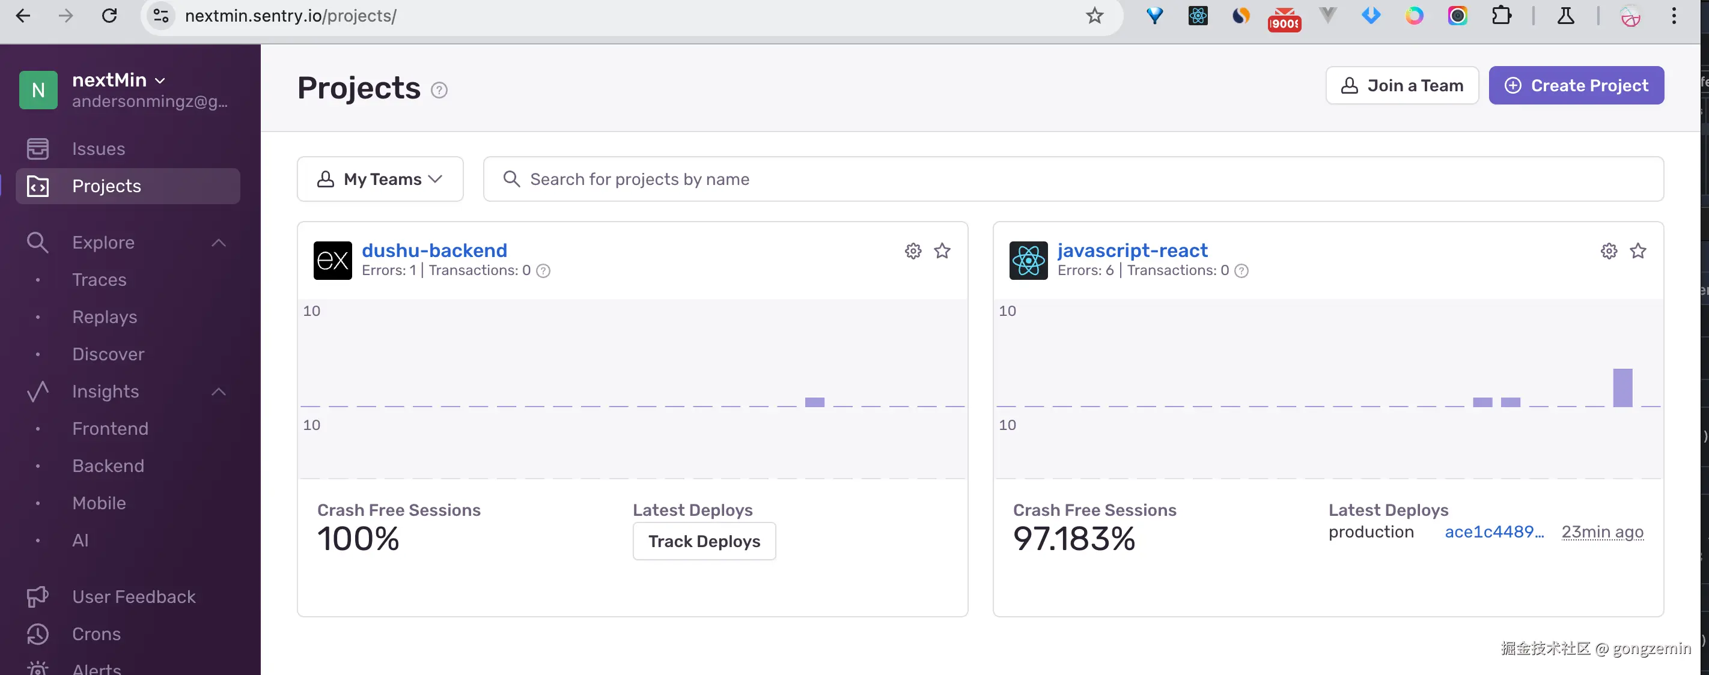Open the dushu-backend project link

coord(434,250)
